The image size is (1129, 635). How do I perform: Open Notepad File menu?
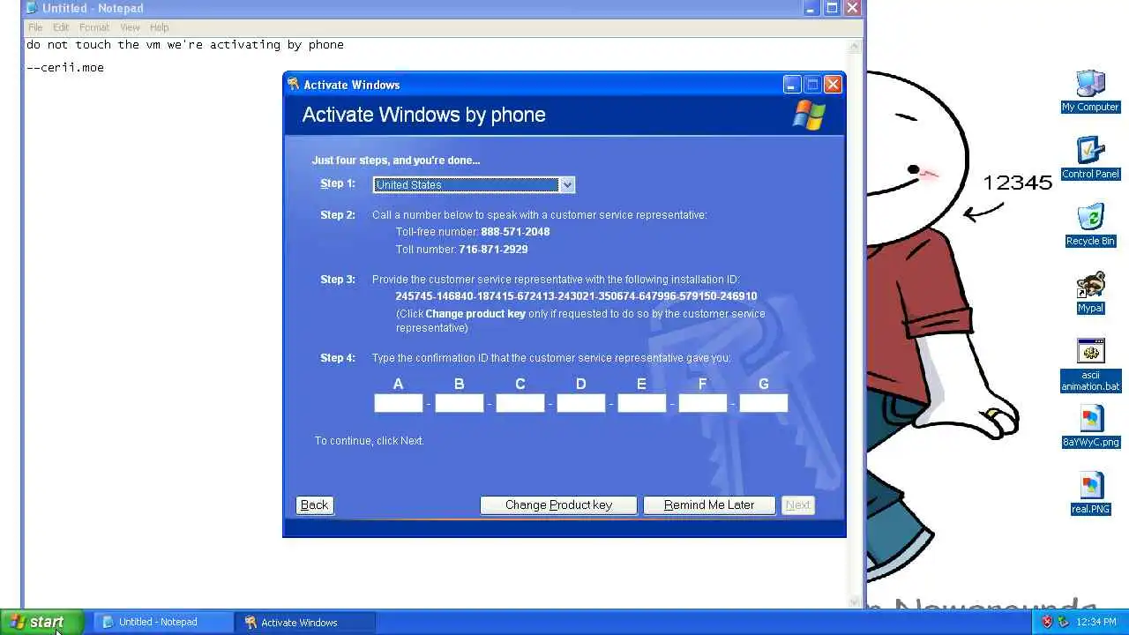coord(35,27)
